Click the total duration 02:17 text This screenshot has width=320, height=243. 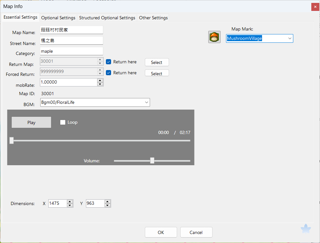tap(185, 133)
